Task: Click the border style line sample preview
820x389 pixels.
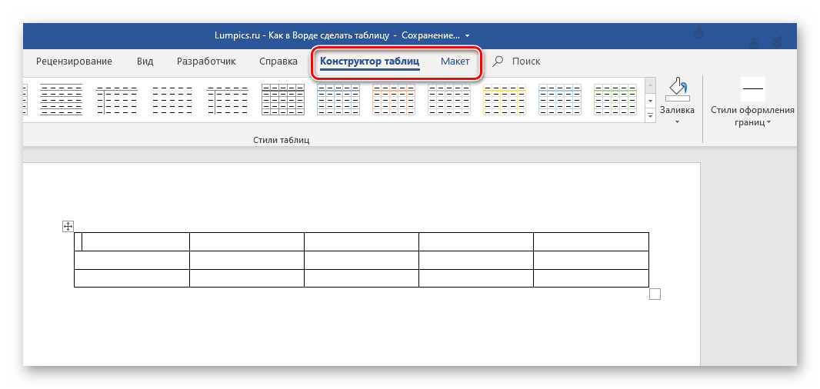Action: 752,89
